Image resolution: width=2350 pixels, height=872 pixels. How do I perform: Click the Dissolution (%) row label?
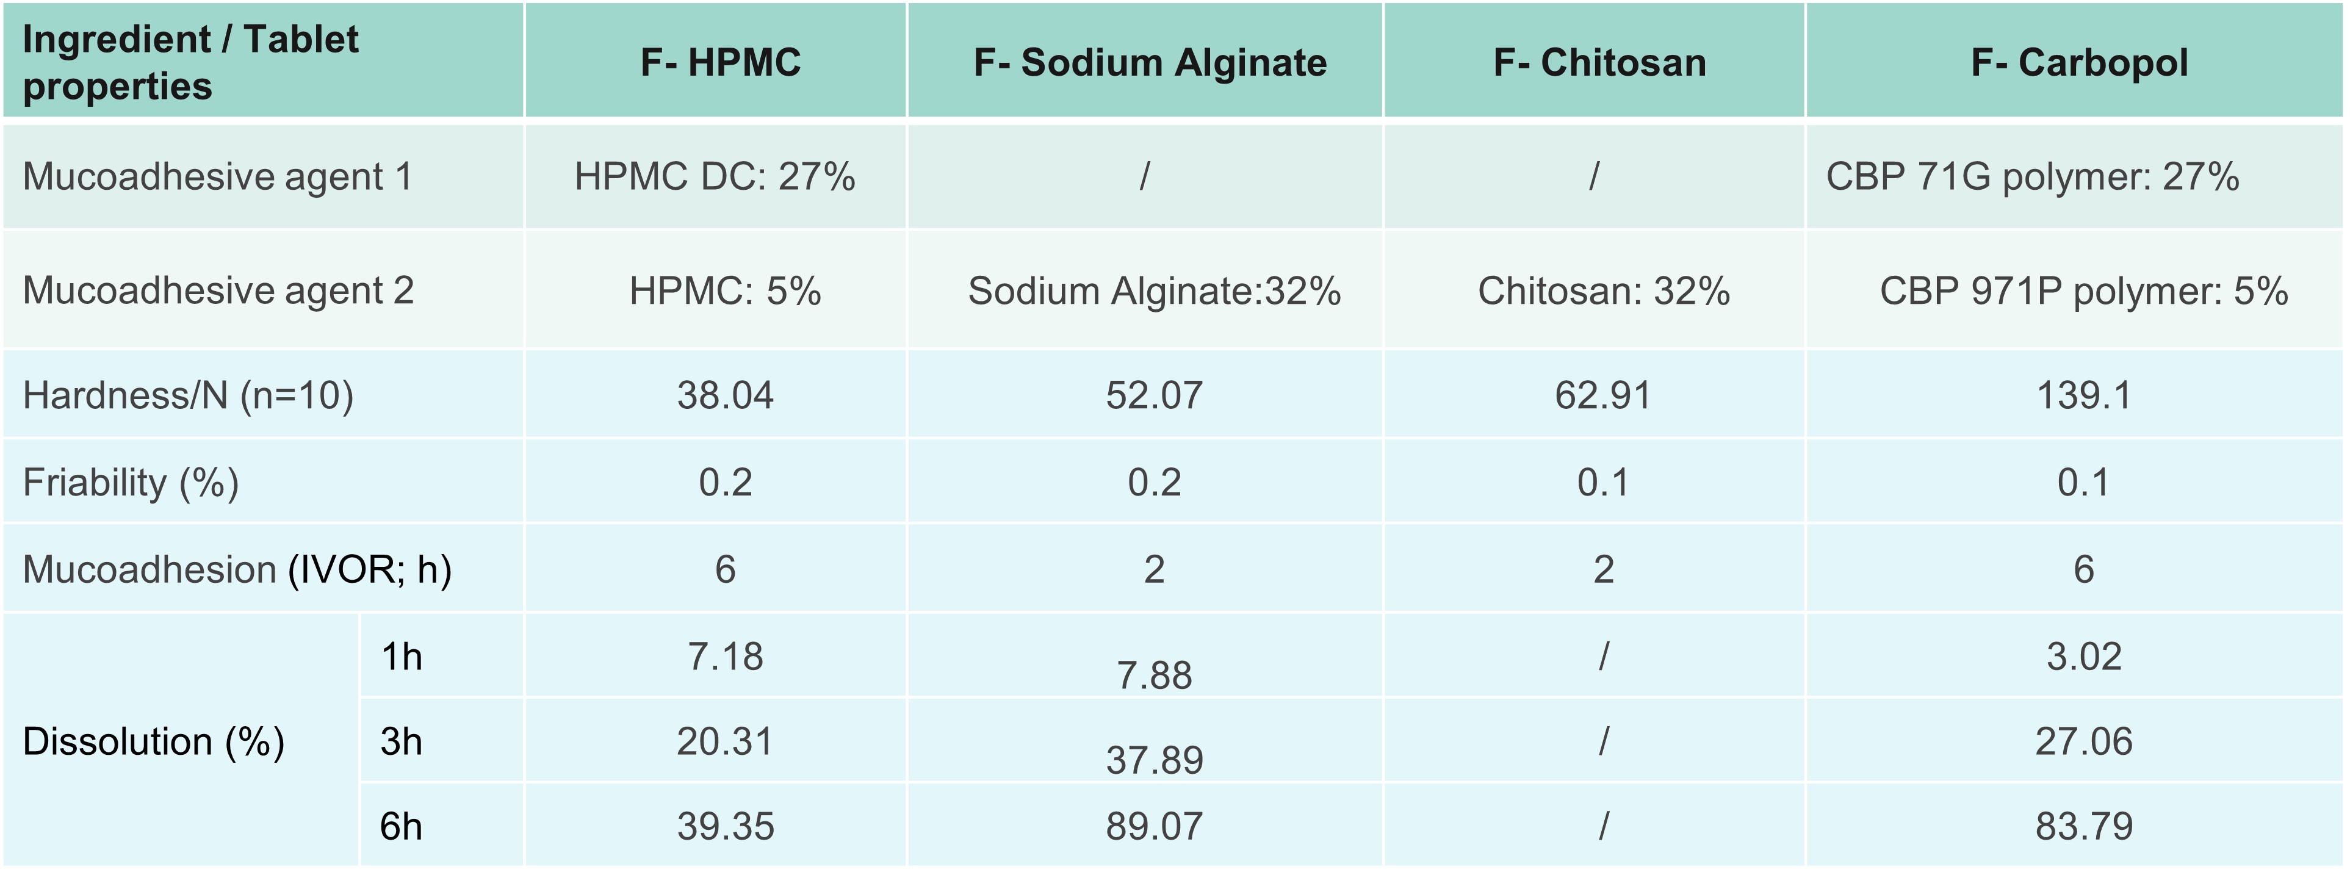coord(153,741)
